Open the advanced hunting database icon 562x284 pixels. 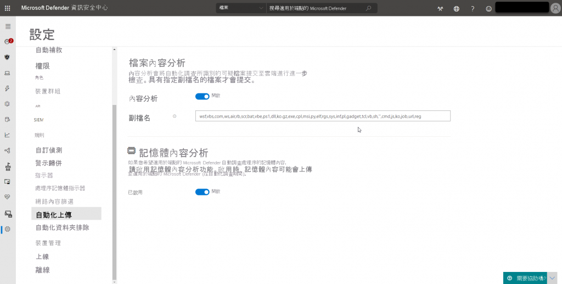tap(7, 119)
